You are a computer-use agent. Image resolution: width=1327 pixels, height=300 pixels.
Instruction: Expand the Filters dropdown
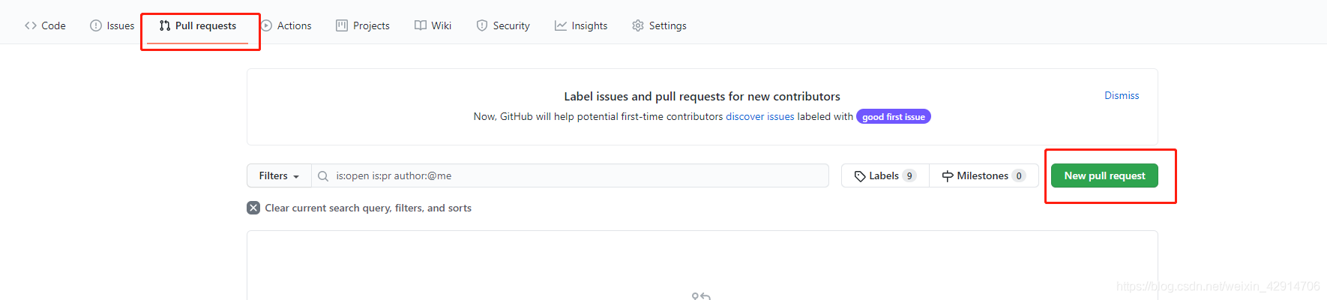coord(279,175)
